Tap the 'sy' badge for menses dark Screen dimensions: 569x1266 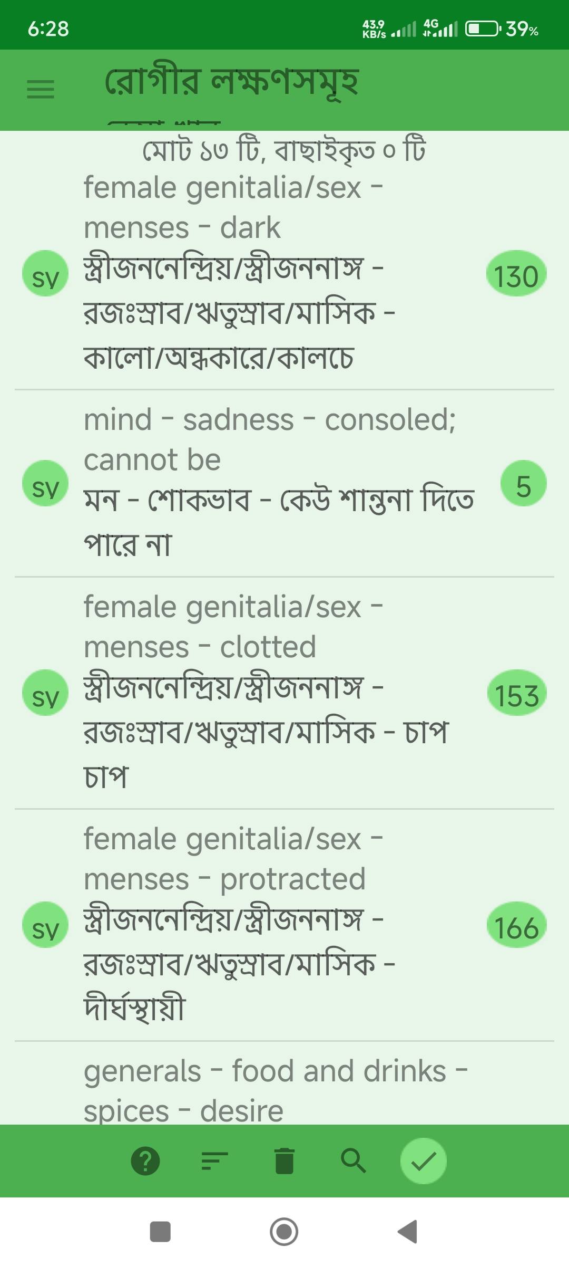pyautogui.click(x=45, y=273)
